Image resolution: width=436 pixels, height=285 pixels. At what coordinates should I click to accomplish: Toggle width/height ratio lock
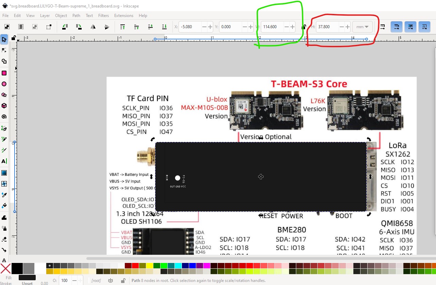304,27
